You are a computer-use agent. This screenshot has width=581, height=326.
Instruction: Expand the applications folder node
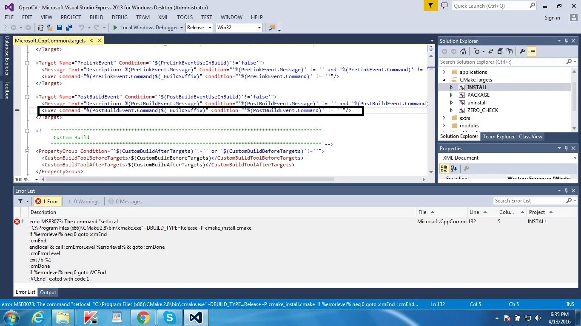click(x=444, y=72)
